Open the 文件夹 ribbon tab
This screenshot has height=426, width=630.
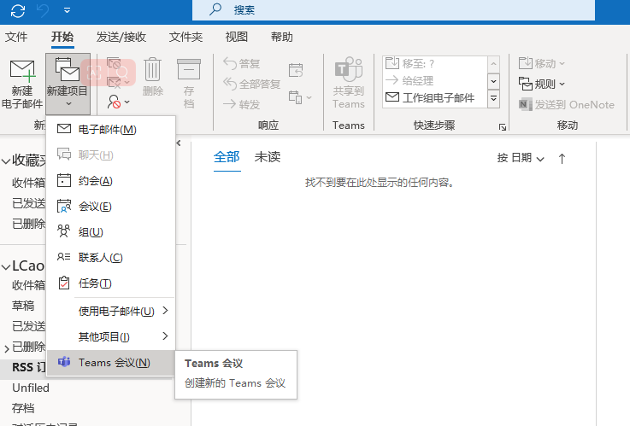(x=185, y=37)
